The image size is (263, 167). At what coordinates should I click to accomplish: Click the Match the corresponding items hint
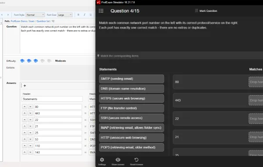[x=119, y=56]
